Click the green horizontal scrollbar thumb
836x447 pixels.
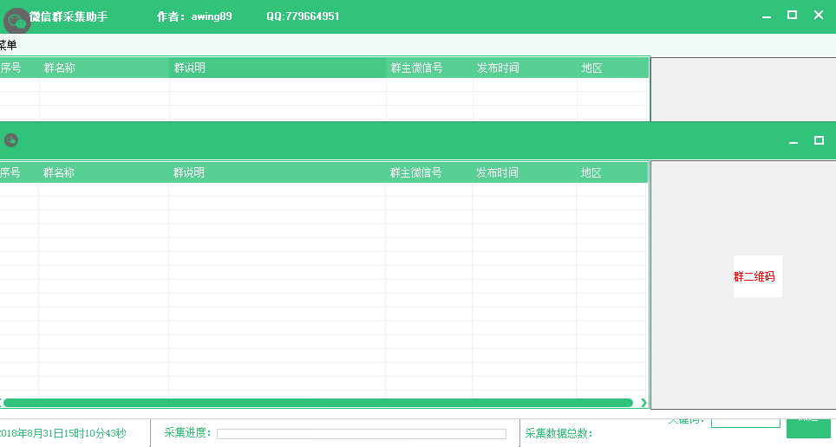(x=318, y=402)
